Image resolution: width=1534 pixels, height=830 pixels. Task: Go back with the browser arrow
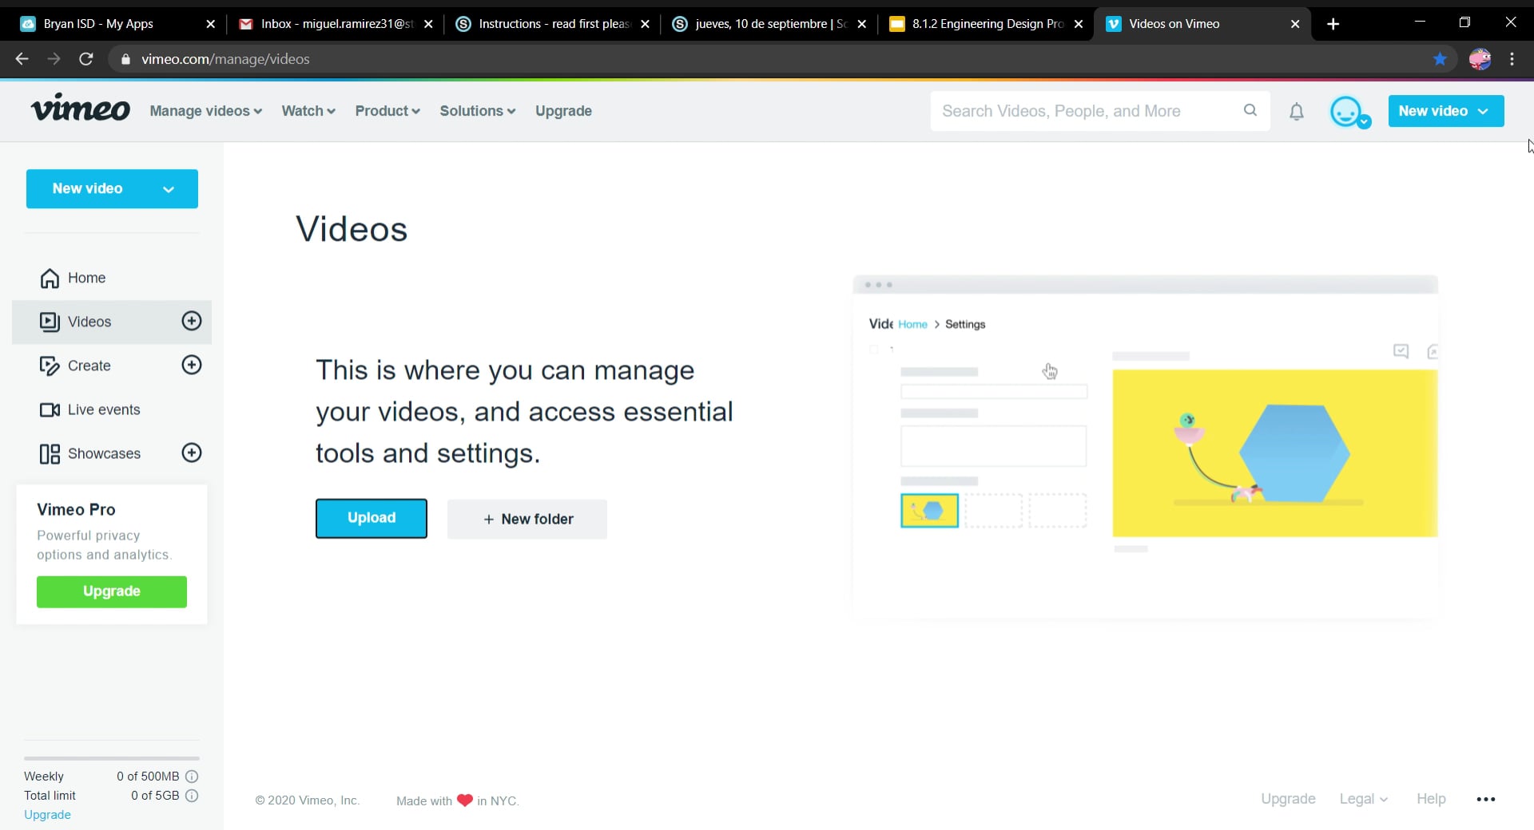click(22, 59)
